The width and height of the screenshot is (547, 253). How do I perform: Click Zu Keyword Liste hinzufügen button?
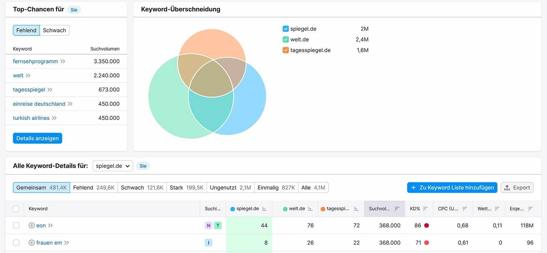pos(452,188)
